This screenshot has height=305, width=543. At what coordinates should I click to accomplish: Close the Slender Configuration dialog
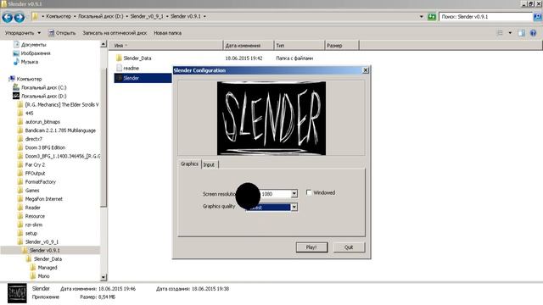[366, 70]
